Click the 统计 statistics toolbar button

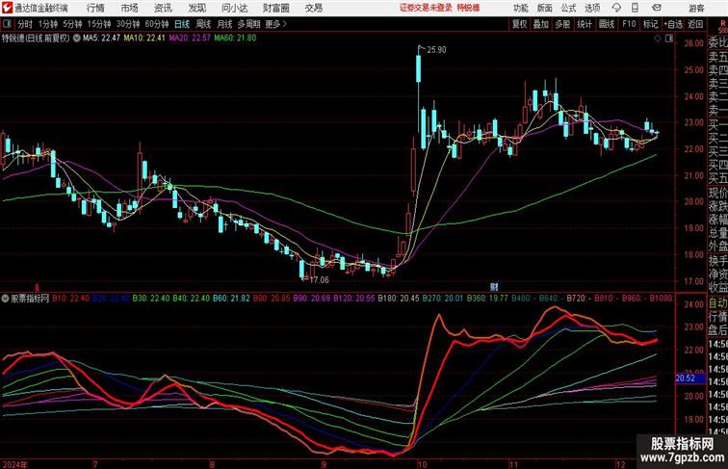(x=585, y=24)
